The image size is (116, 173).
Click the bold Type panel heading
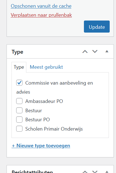click(x=18, y=52)
